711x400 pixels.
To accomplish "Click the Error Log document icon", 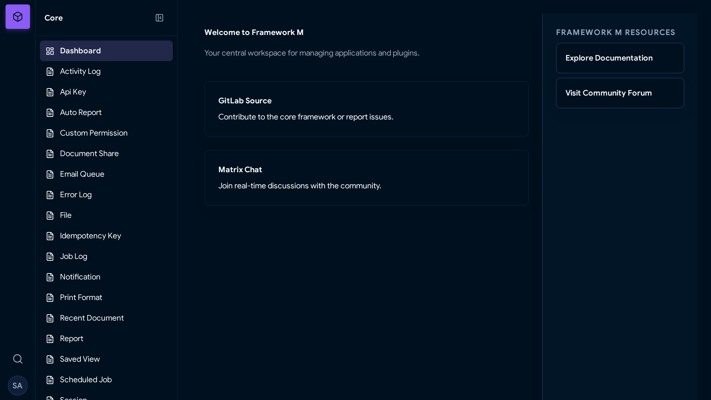I will coord(50,195).
